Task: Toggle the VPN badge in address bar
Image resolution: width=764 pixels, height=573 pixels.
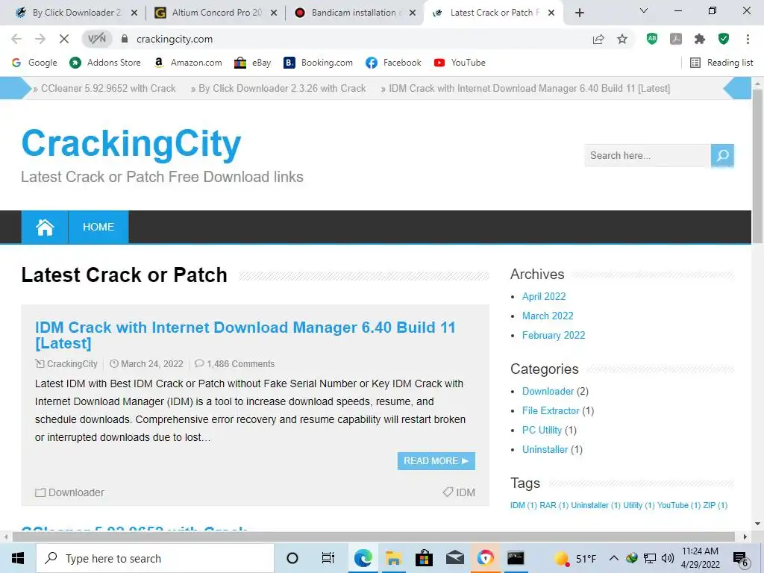Action: tap(96, 39)
